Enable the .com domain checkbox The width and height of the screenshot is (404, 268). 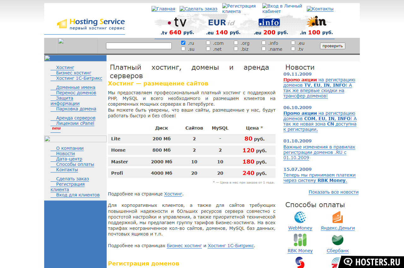point(208,43)
